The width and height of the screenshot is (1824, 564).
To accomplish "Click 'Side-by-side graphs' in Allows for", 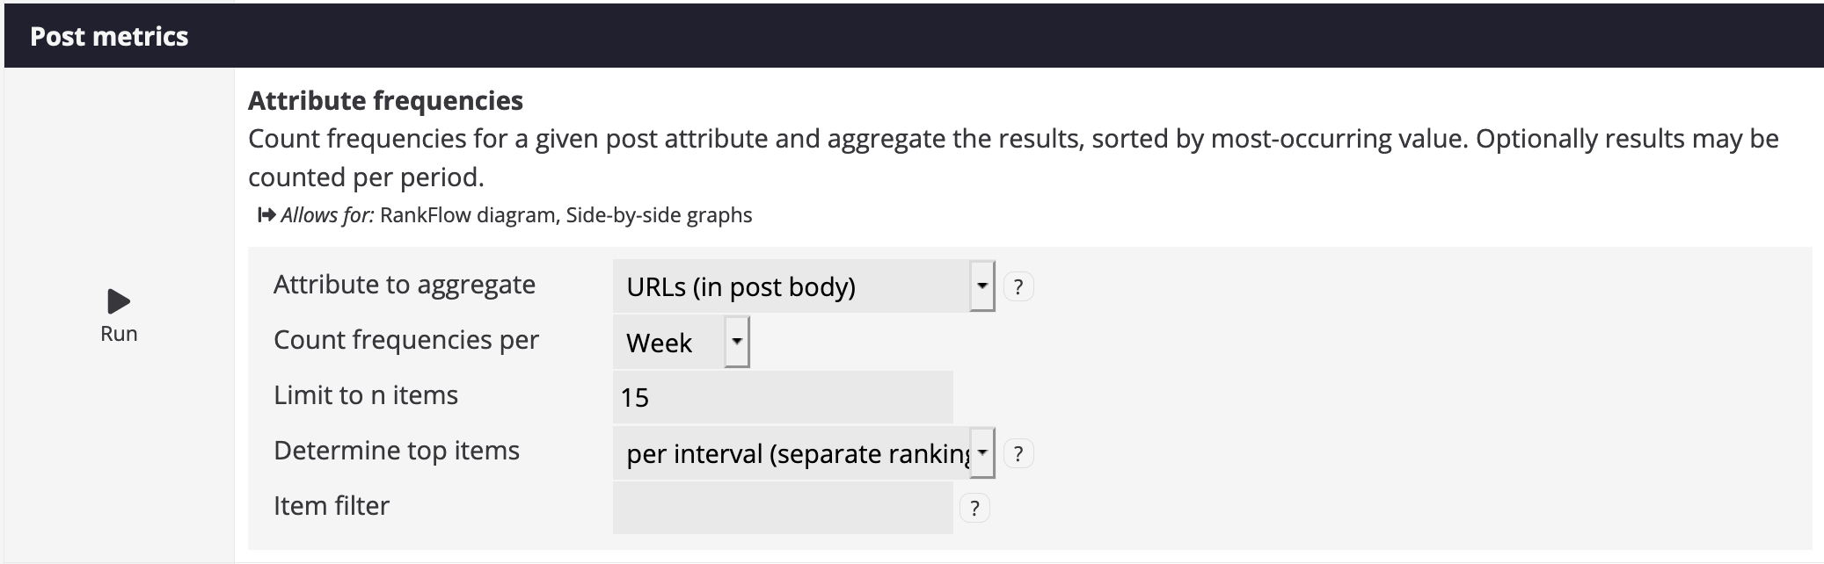I will (659, 215).
